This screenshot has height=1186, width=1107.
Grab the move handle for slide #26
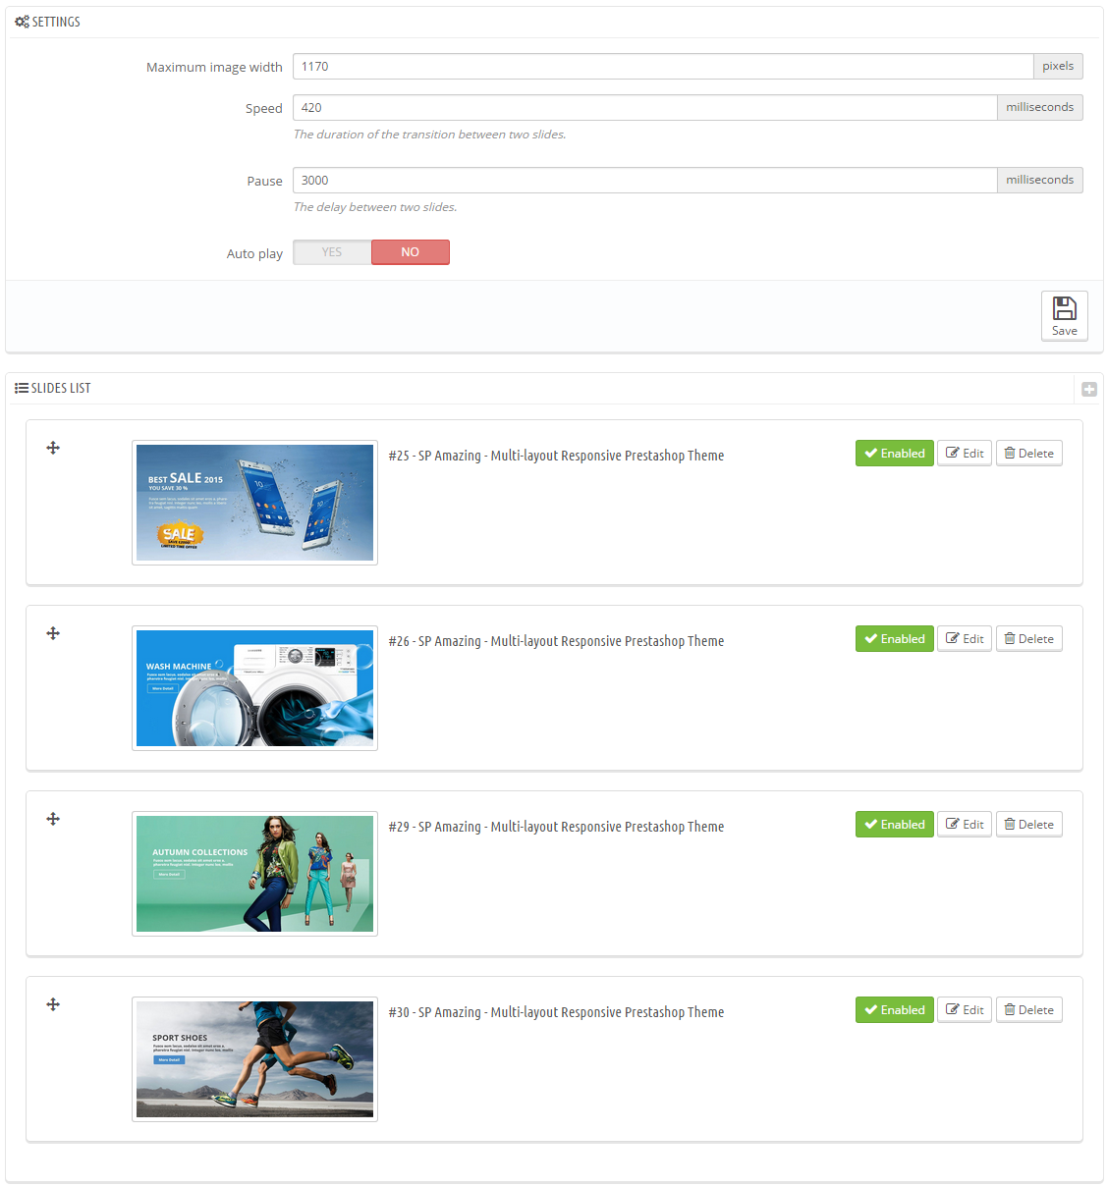(53, 633)
